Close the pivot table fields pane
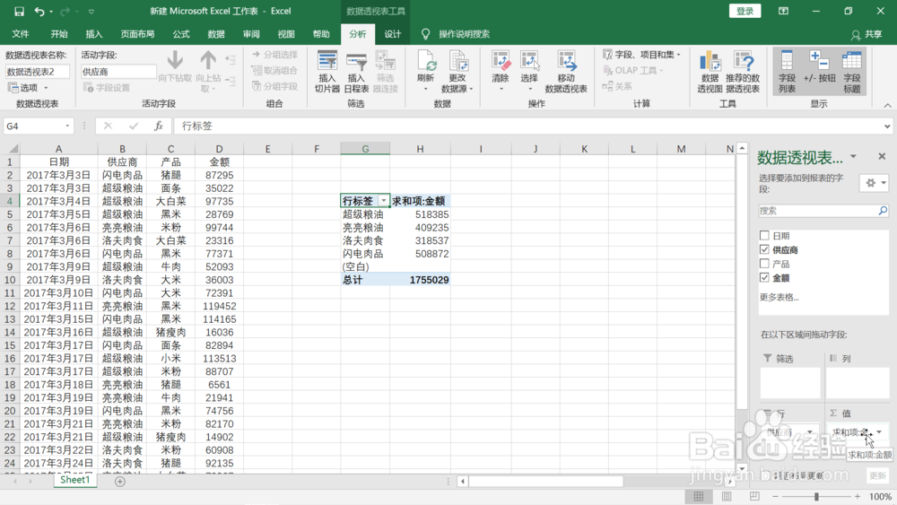The image size is (897, 505). click(x=882, y=156)
